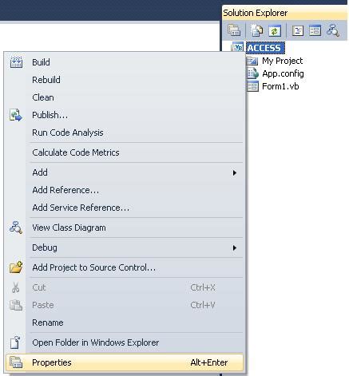Expand the Debug submenu arrow

point(235,248)
